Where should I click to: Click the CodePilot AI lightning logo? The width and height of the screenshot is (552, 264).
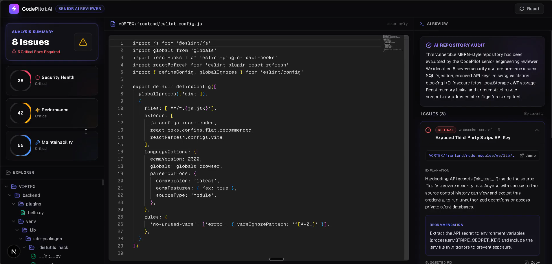[14, 9]
